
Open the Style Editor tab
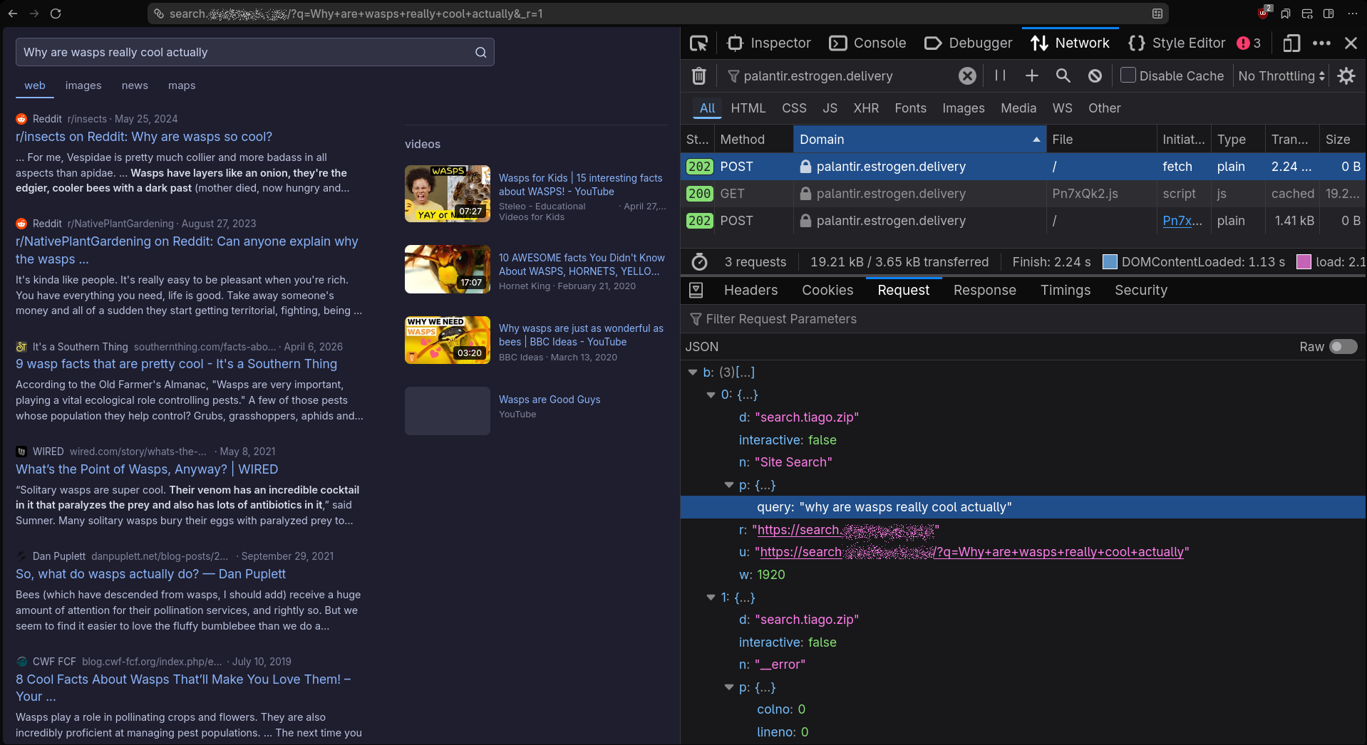click(1177, 43)
